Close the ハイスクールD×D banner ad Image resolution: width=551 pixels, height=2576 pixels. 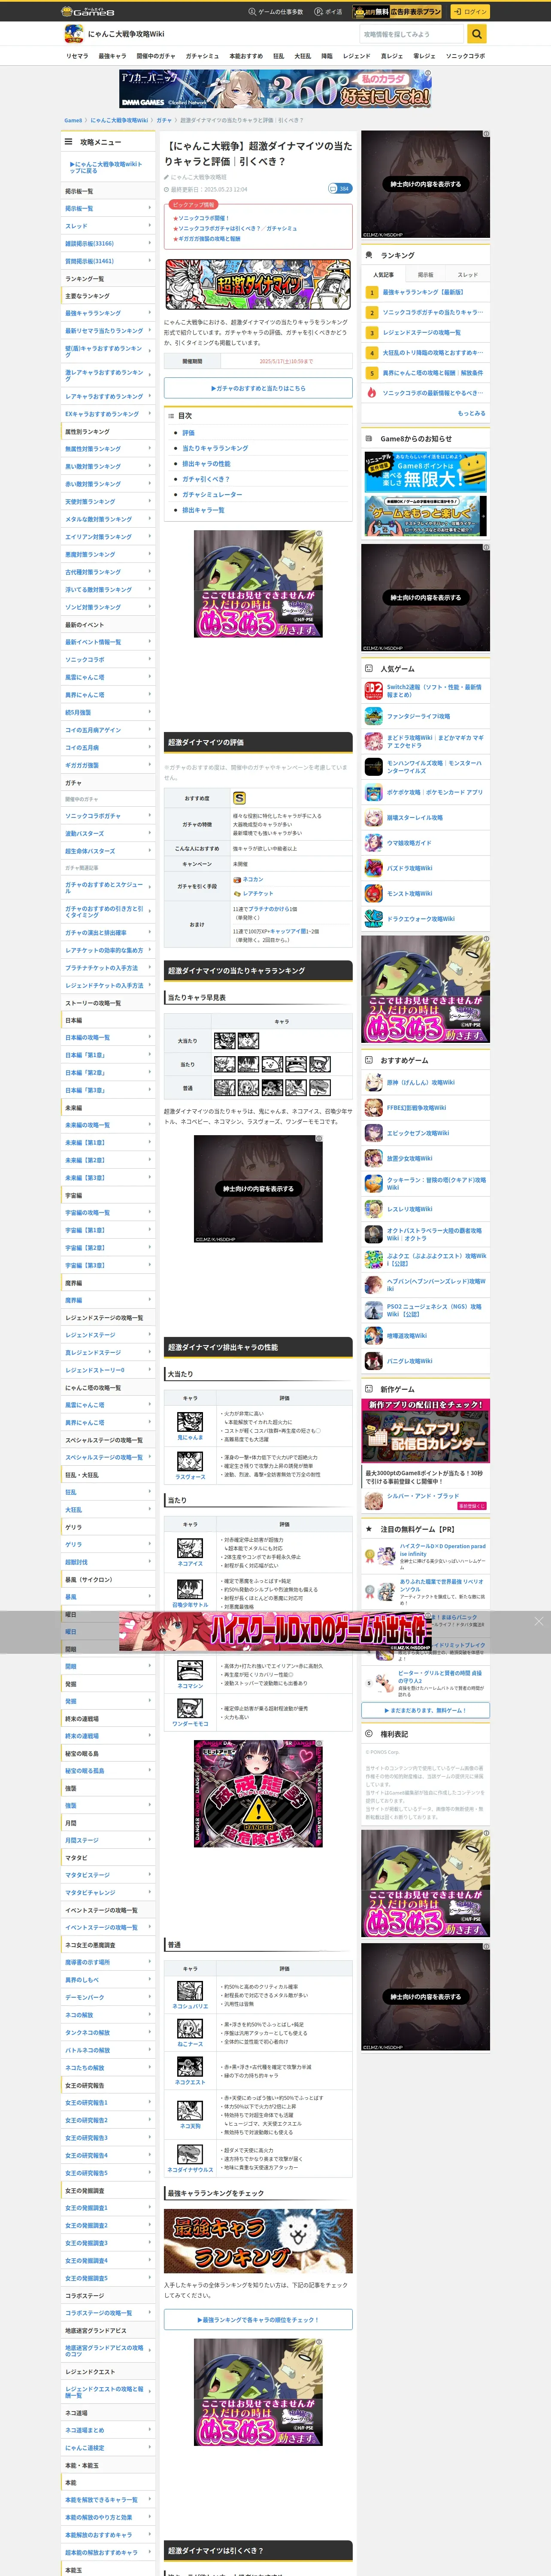pyautogui.click(x=539, y=1621)
